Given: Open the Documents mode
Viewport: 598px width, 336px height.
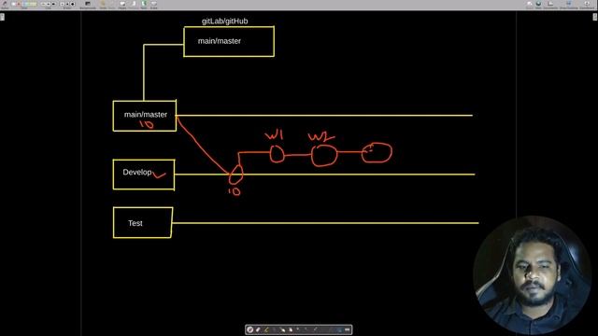Looking at the screenshot, I should (x=550, y=5).
